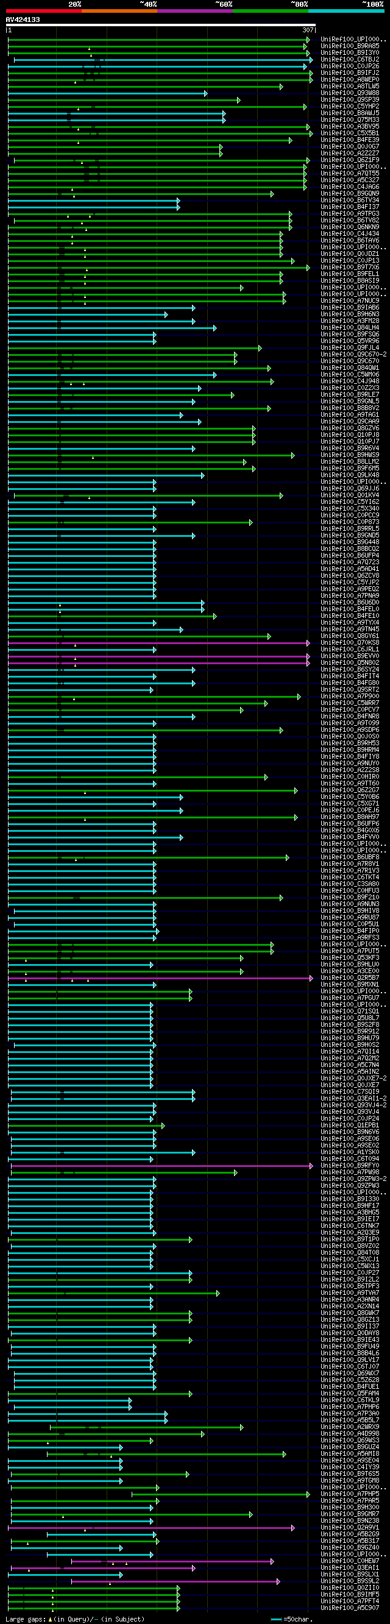Click the label UniRef100_Q3EAI1
Viewport: 390px width, 1624px height.
[350, 1568]
